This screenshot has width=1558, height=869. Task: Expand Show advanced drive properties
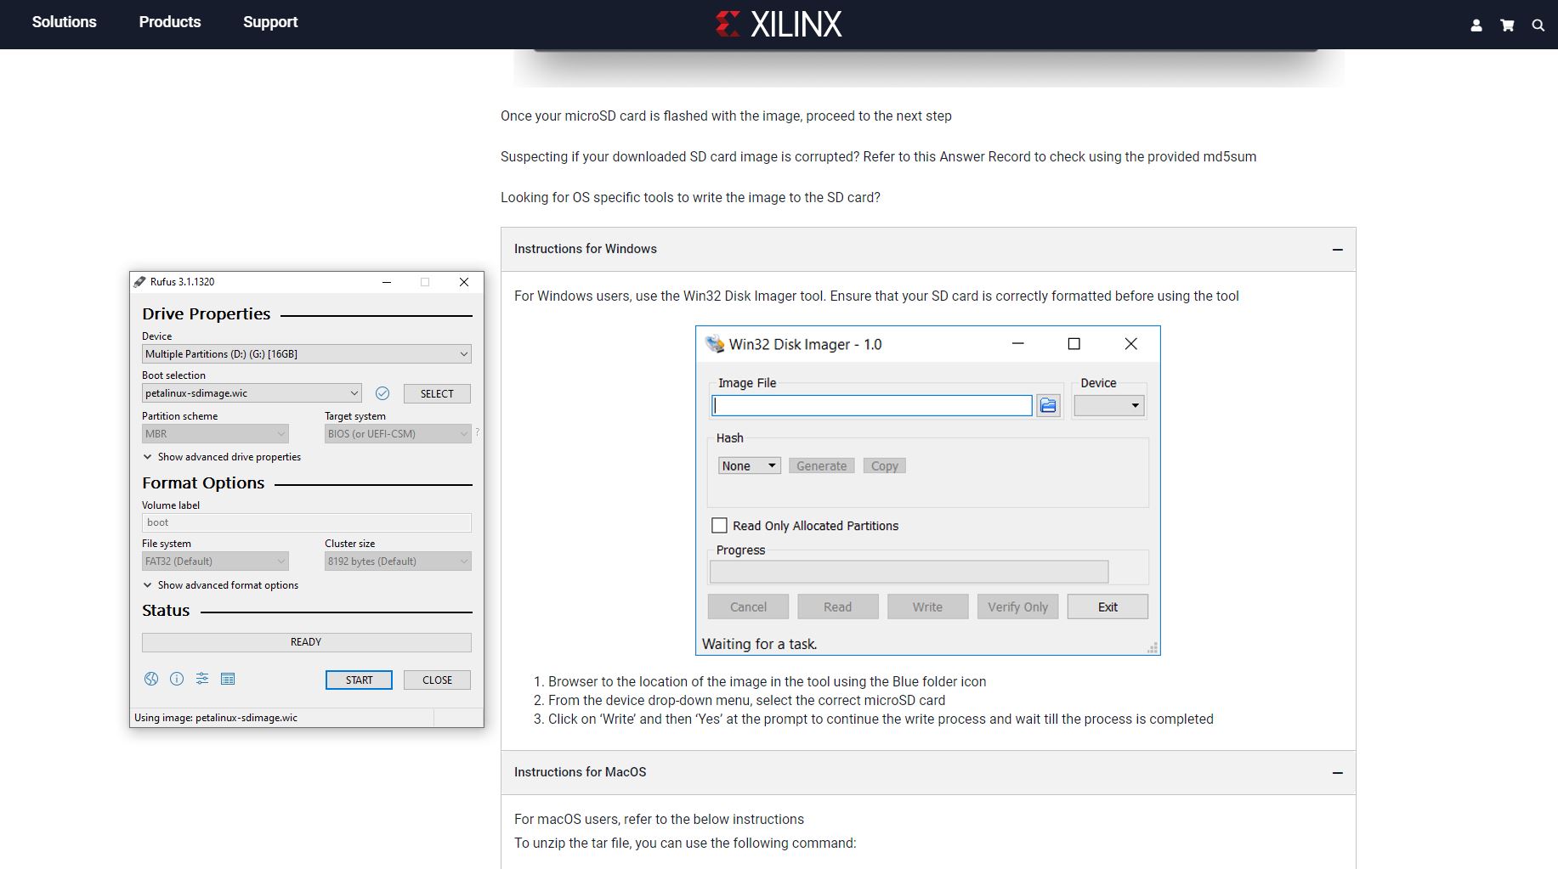(x=222, y=457)
